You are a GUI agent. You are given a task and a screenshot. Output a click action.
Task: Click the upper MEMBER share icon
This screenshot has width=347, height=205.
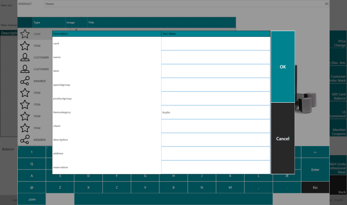[x=25, y=81]
